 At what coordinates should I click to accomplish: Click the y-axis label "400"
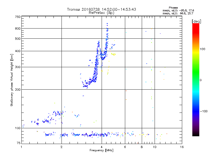[18, 51]
